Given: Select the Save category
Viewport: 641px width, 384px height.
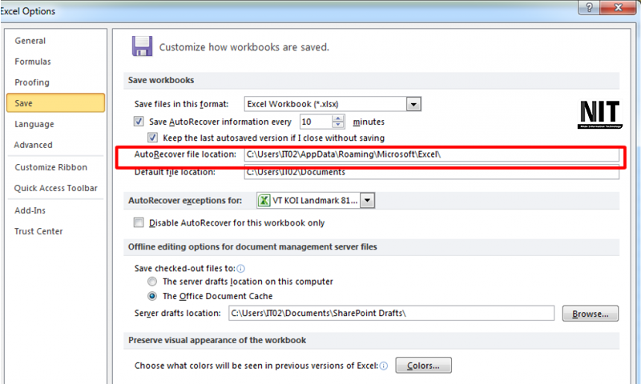Looking at the screenshot, I should 55,103.
